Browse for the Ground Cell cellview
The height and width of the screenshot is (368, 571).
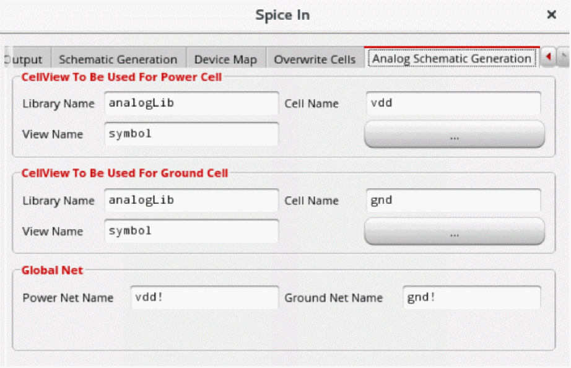coord(454,232)
